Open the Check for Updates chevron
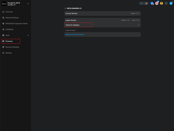174x131 pixels. point(139,25)
